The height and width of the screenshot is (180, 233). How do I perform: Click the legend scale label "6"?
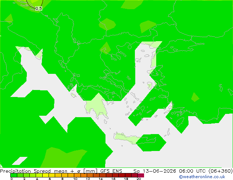[50, 179]
